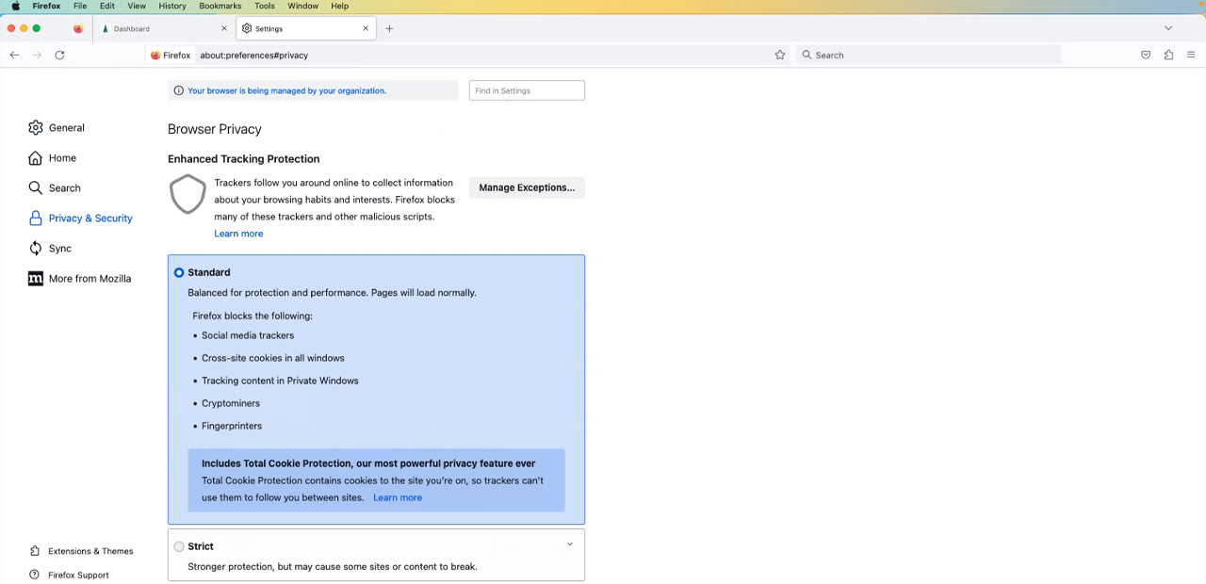Click the Sync arrows icon
1206x584 pixels.
click(36, 248)
